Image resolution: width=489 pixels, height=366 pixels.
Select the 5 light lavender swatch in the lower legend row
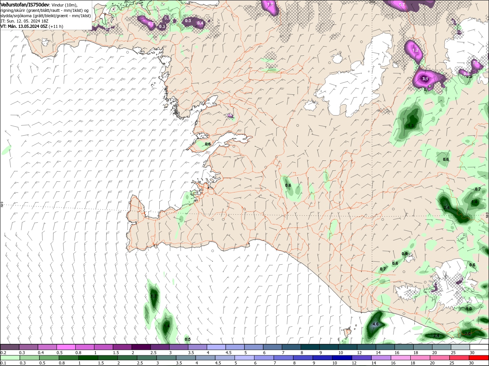(x=245, y=358)
